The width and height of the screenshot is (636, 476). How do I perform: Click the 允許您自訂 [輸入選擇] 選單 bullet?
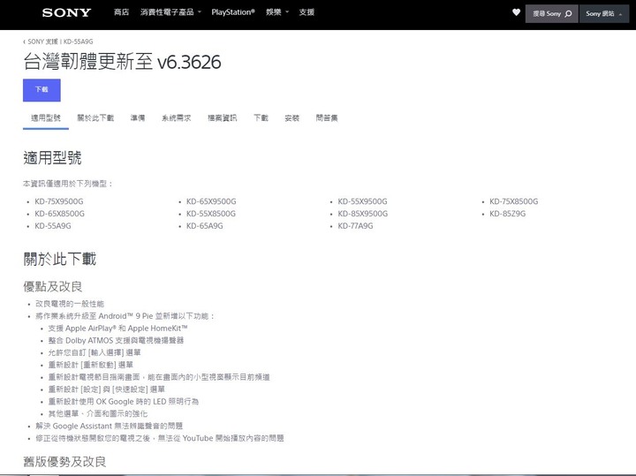tap(95, 352)
